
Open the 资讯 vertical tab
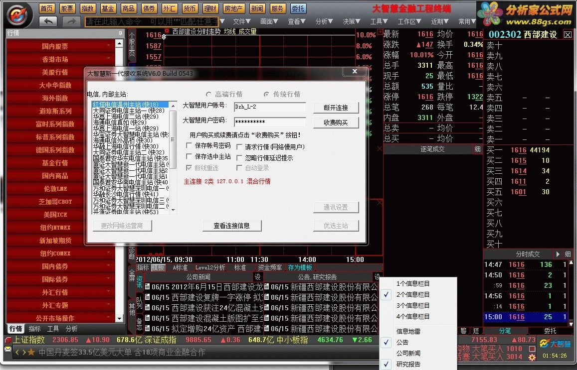[x=140, y=281]
